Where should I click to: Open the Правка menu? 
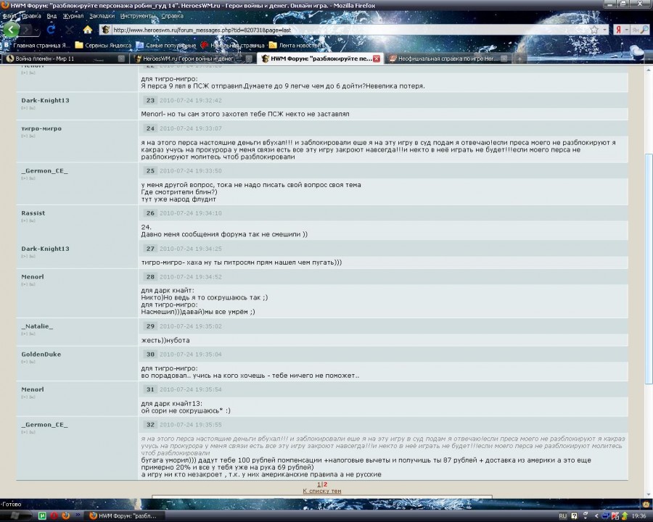(x=32, y=16)
